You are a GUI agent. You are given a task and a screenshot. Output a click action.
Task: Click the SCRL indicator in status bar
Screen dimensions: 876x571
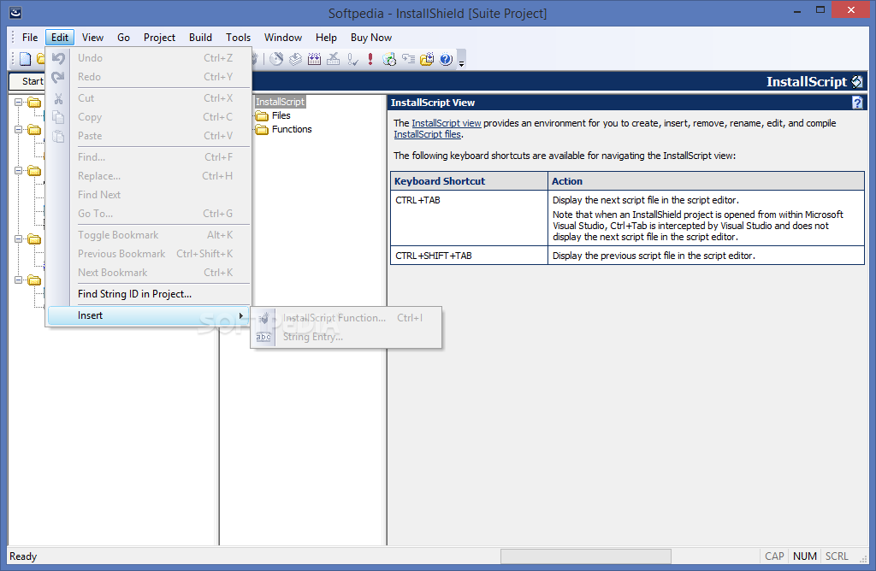coord(837,556)
